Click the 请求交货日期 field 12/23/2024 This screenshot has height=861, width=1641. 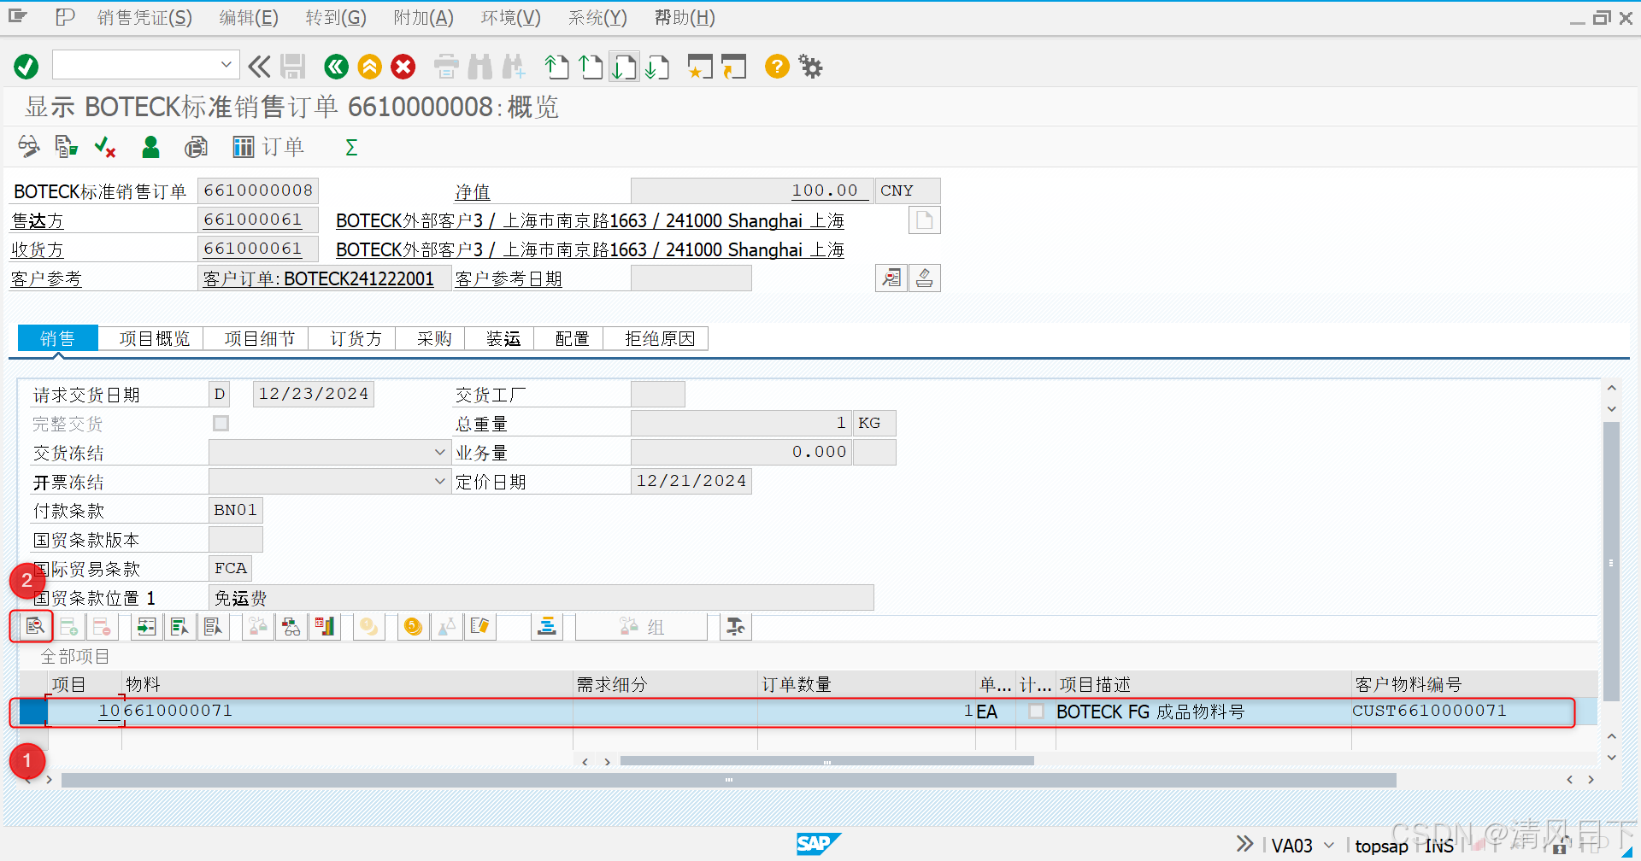[314, 394]
